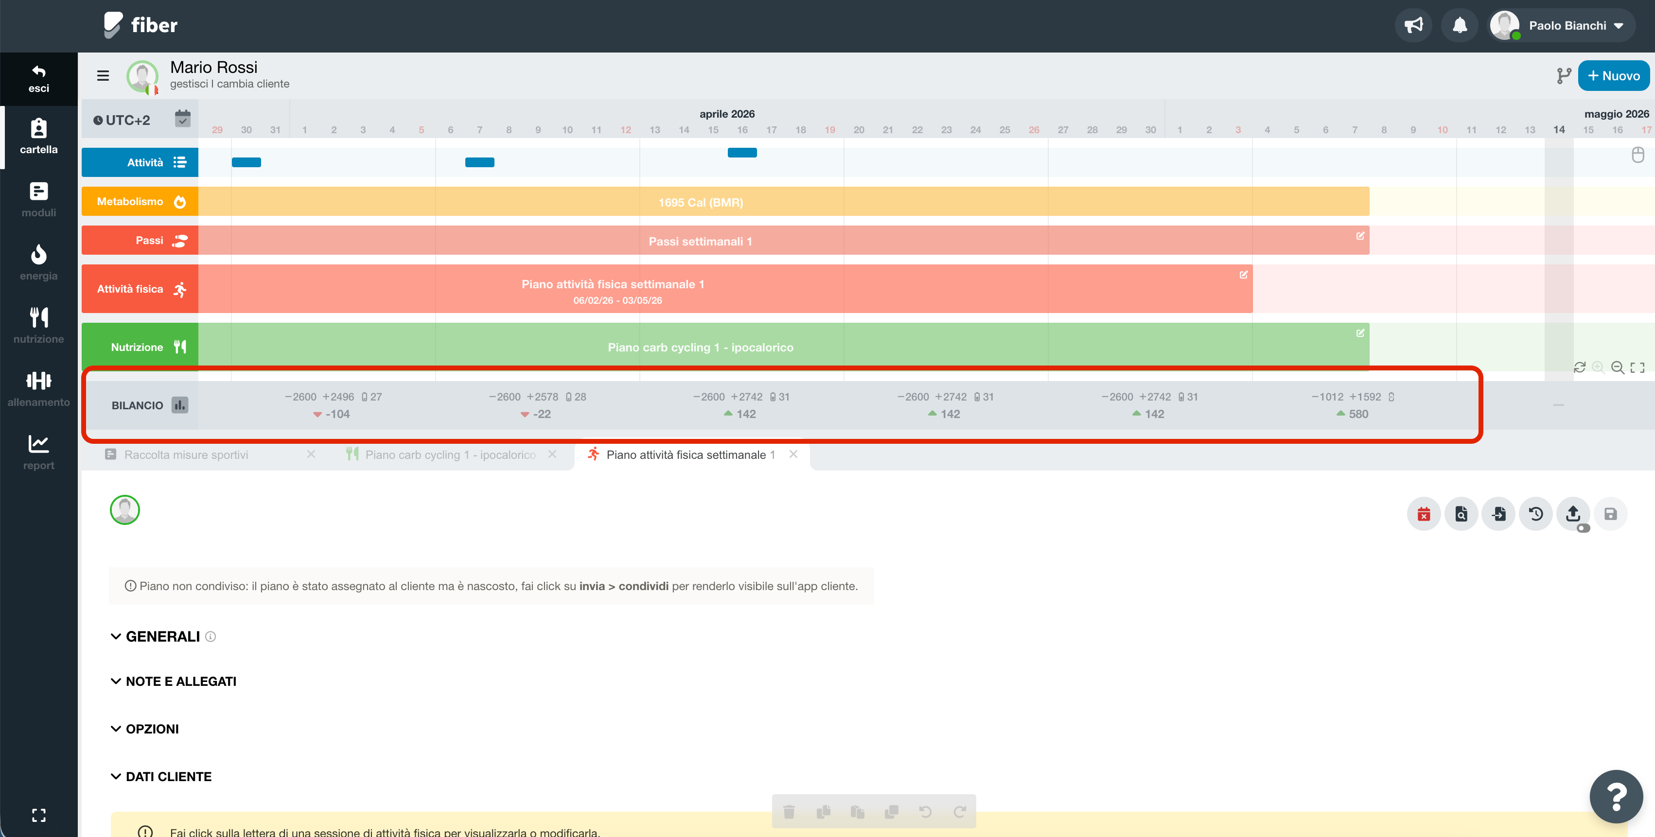Screen dimensions: 1655x837
Task: Click the Attività fisica row label
Action: tap(140, 289)
